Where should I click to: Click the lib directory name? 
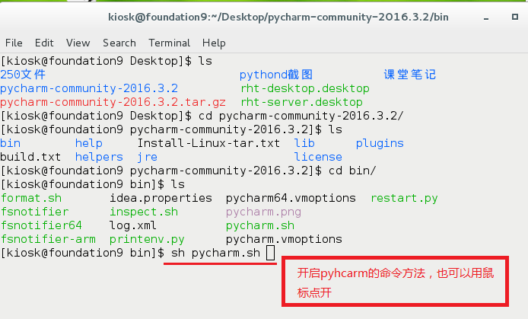tap(304, 143)
